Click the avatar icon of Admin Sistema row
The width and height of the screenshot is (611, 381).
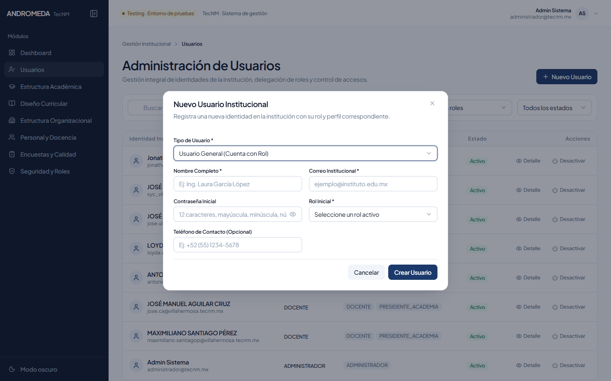point(136,365)
